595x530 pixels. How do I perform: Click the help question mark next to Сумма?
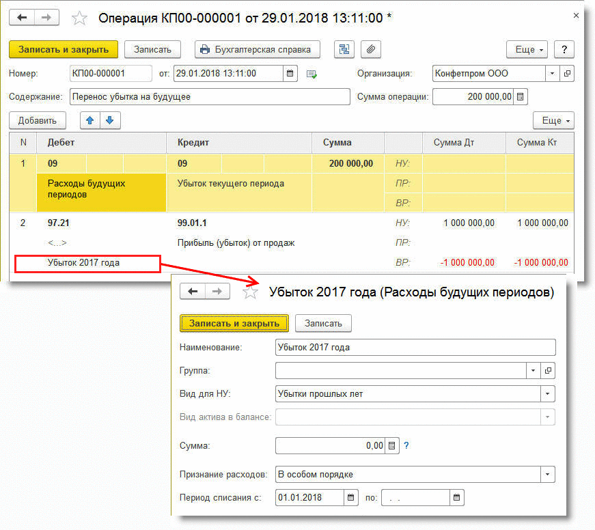406,446
